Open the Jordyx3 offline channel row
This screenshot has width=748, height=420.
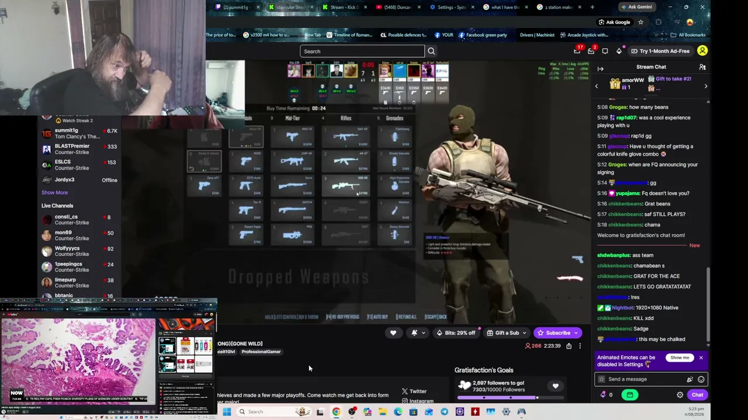(x=79, y=180)
